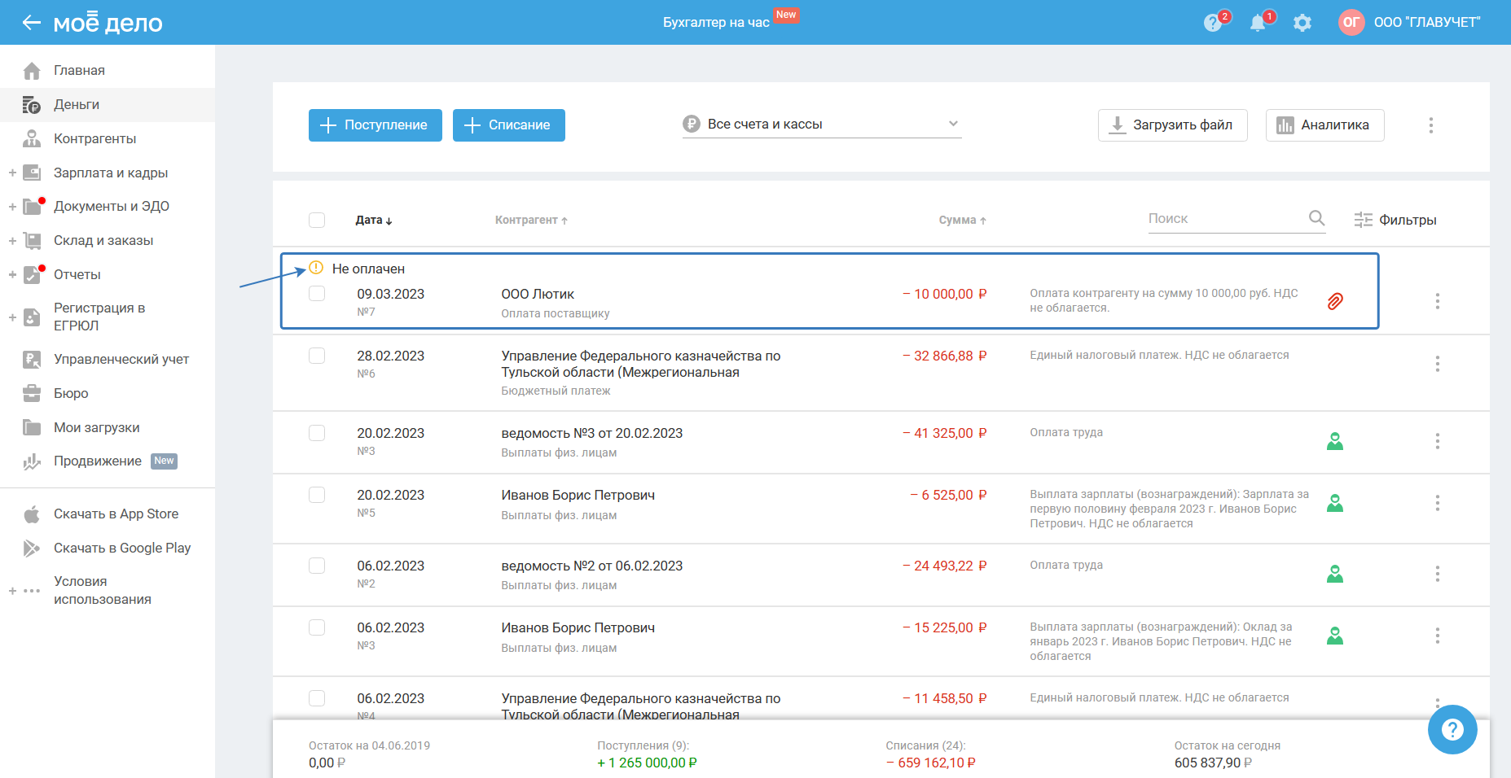
Task: Expand 'Документы и ЭДО' sidebar section
Action: point(12,207)
